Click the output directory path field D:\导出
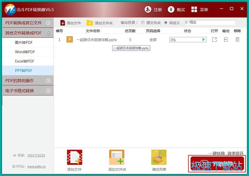249x176 pixels. click(x=210, y=23)
